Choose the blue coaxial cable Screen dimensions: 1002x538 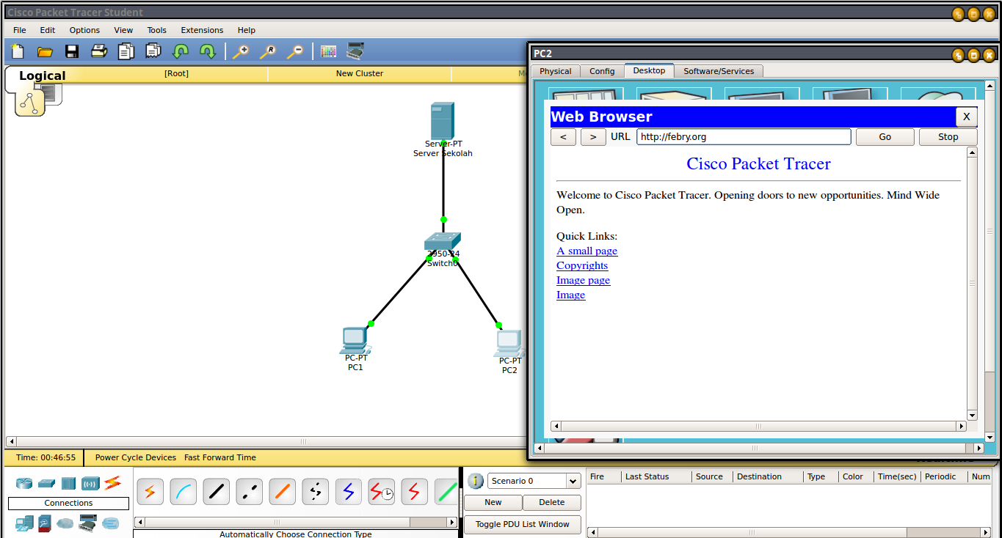[x=348, y=492]
